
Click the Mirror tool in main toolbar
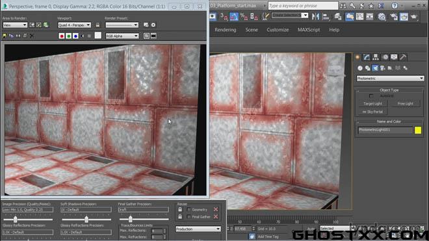tap(315, 17)
